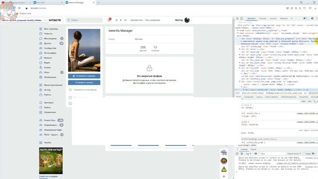Click the Игры gamepad icon in sidebar
This screenshot has height=179, width=318.
(41, 73)
